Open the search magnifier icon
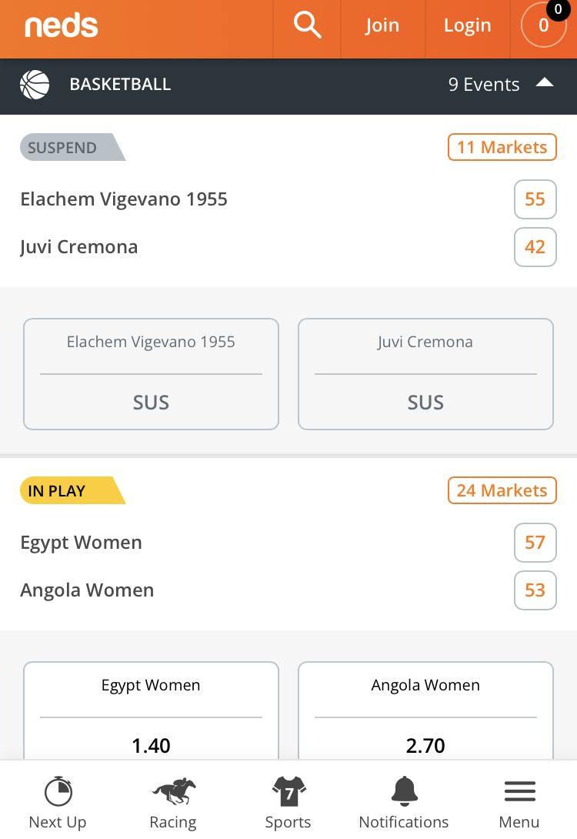This screenshot has width=577, height=839. click(x=307, y=25)
